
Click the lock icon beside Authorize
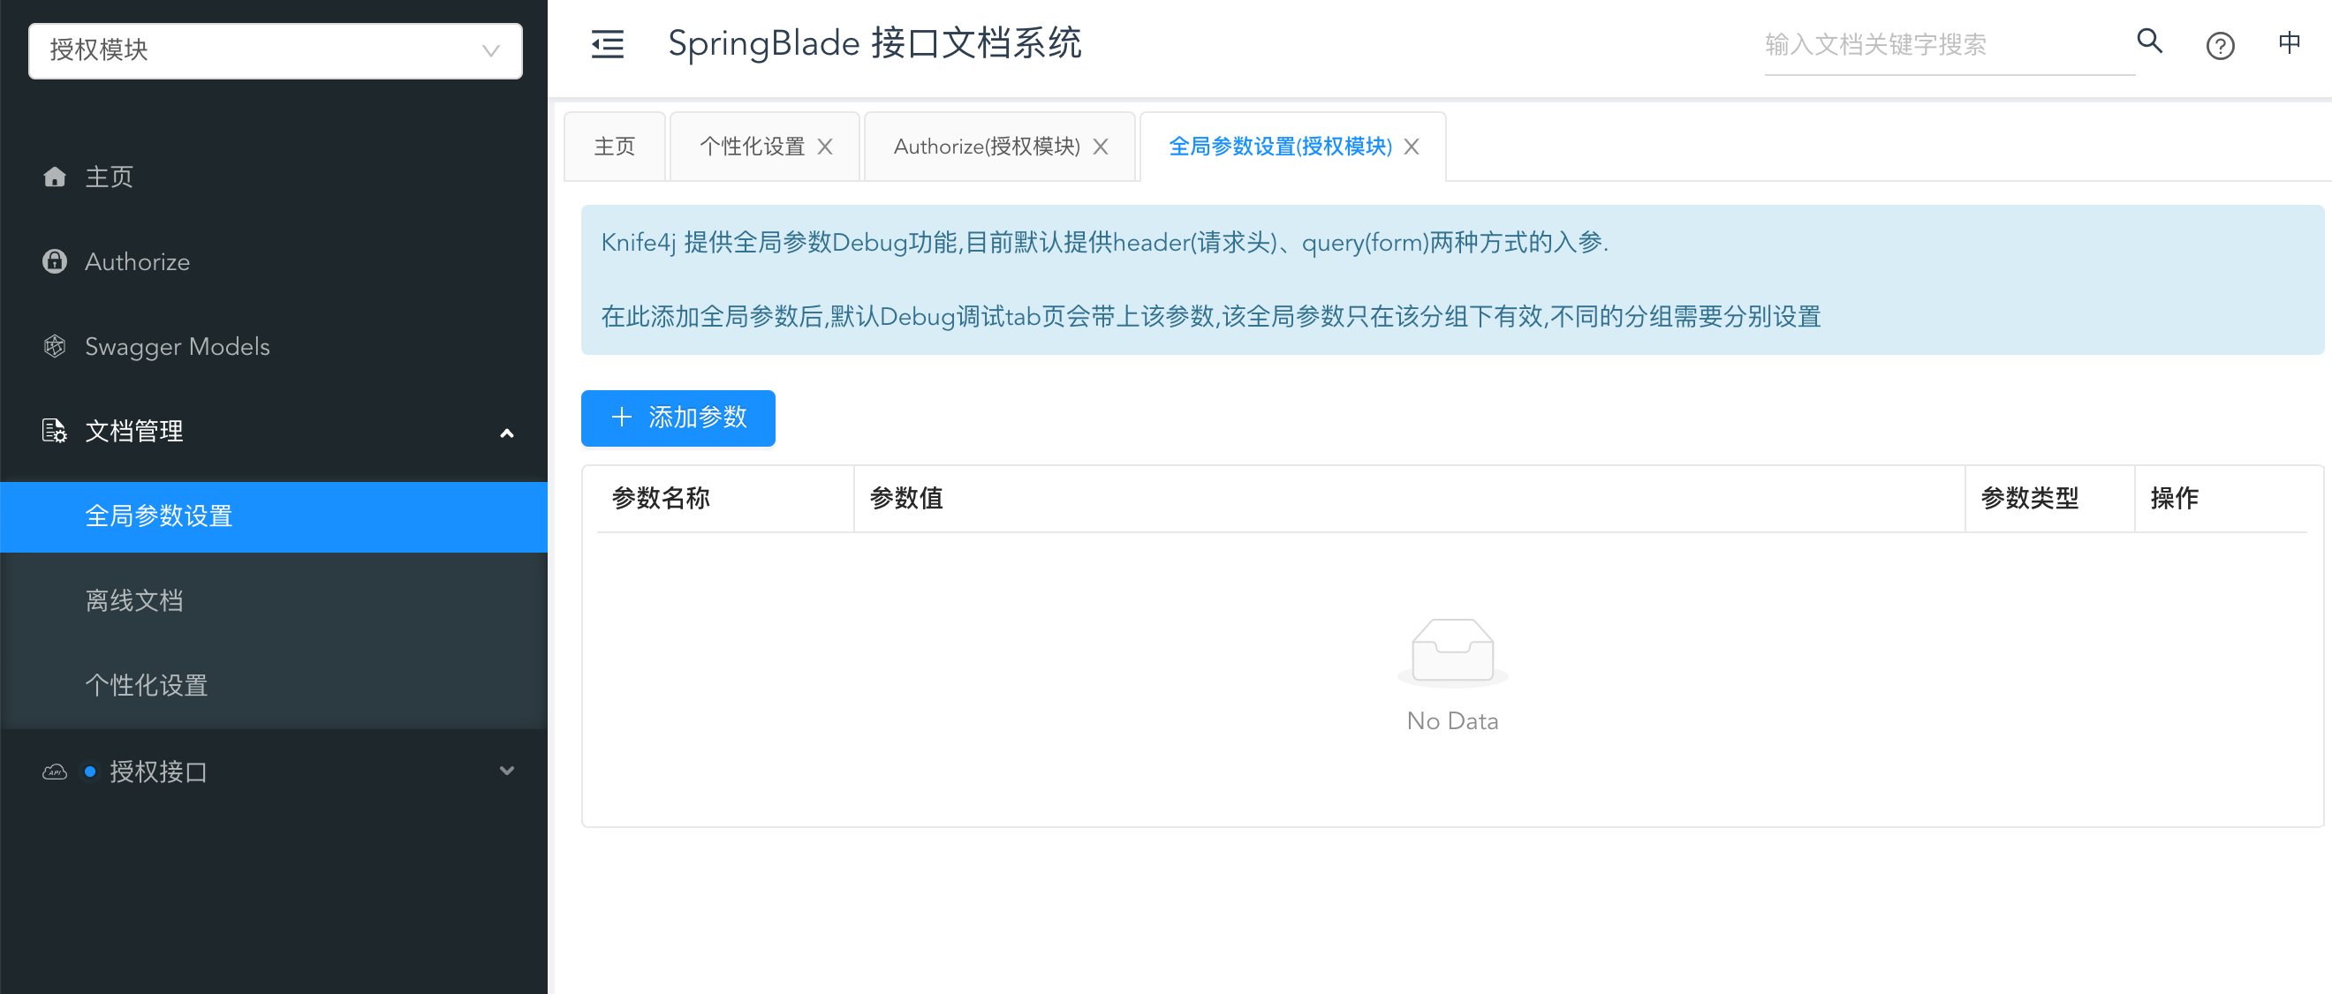coord(54,261)
